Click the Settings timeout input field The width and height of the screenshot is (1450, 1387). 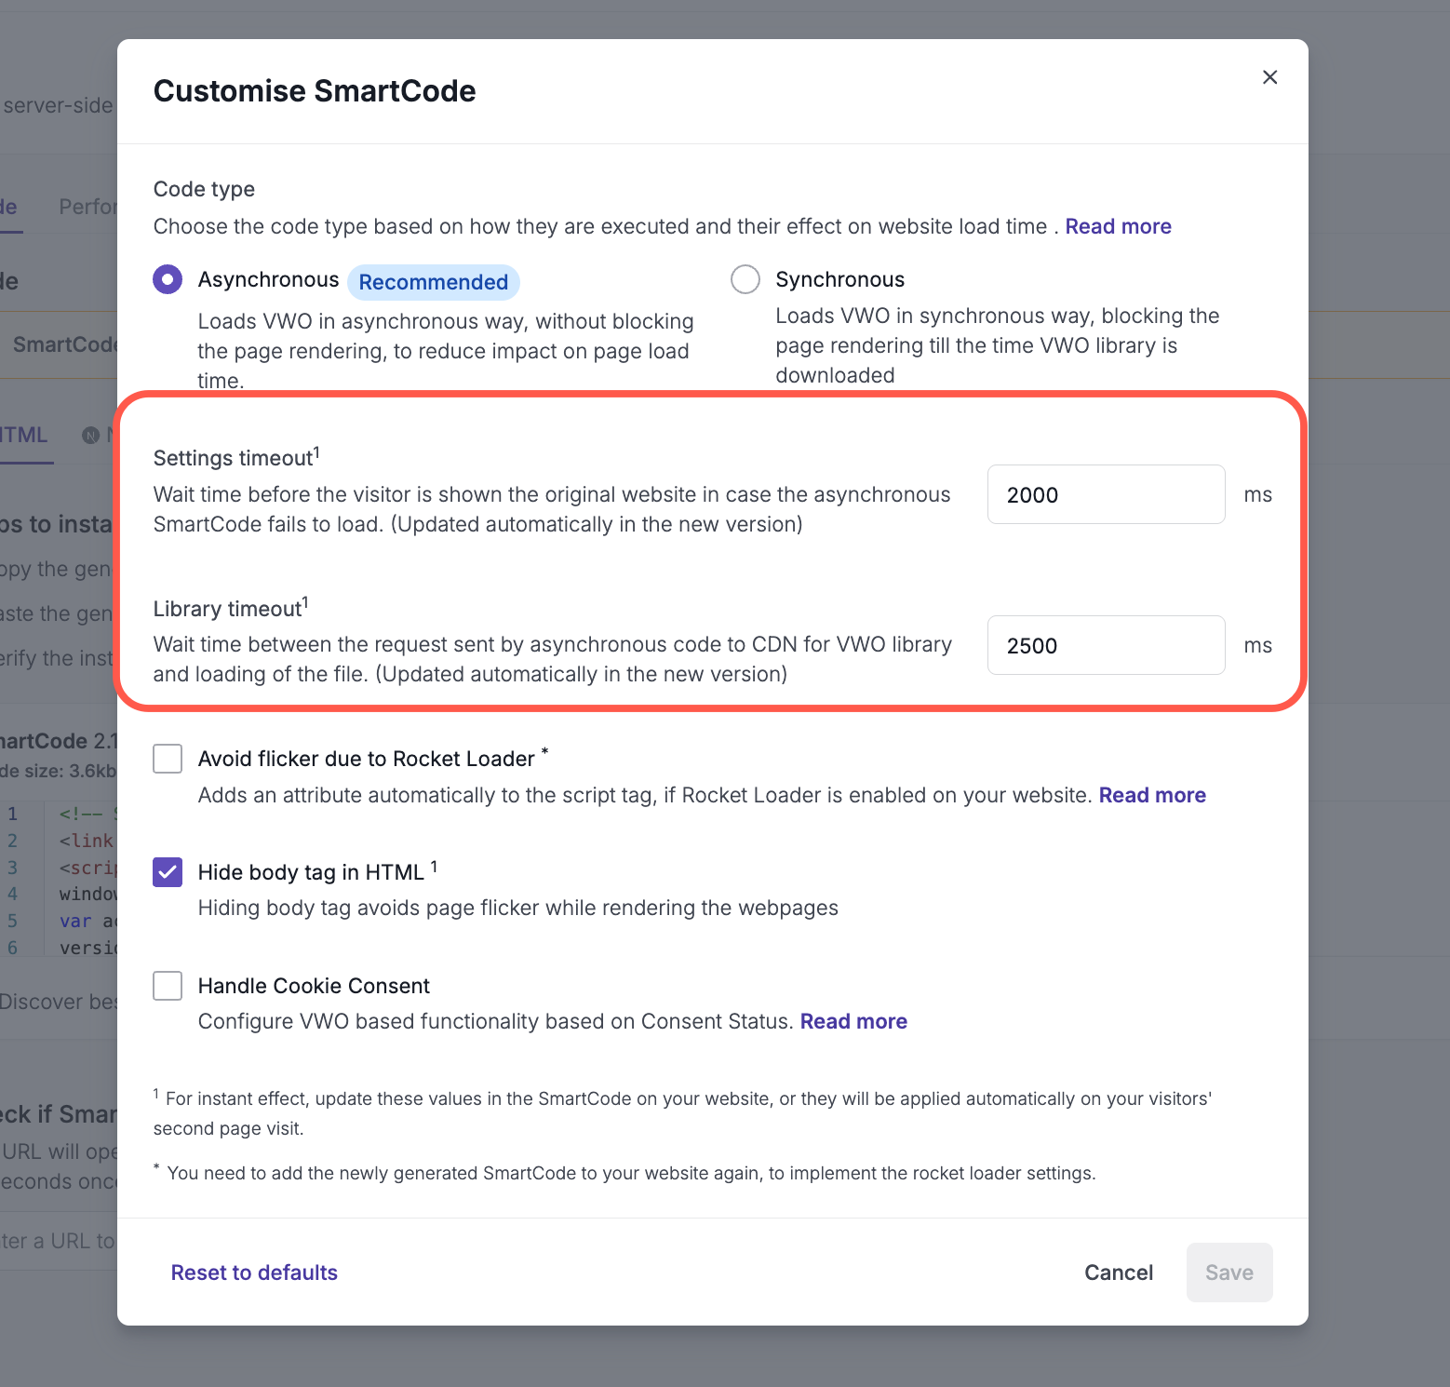[1106, 494]
